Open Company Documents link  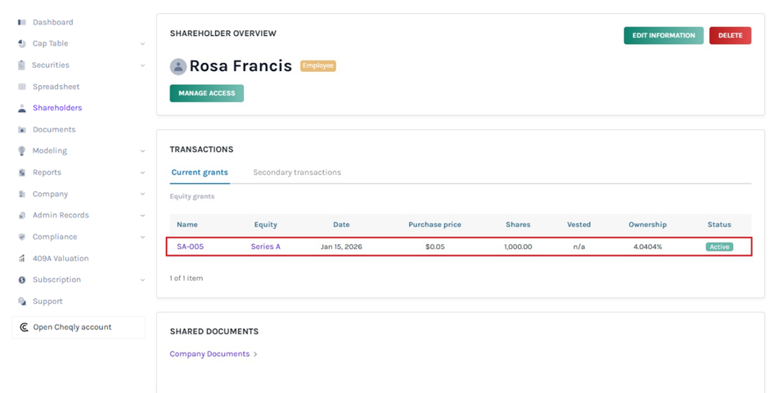pyautogui.click(x=210, y=354)
